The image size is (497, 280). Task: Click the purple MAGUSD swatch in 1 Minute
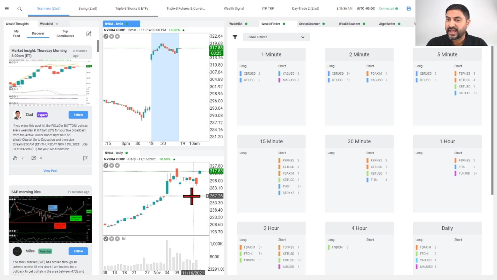(279, 80)
